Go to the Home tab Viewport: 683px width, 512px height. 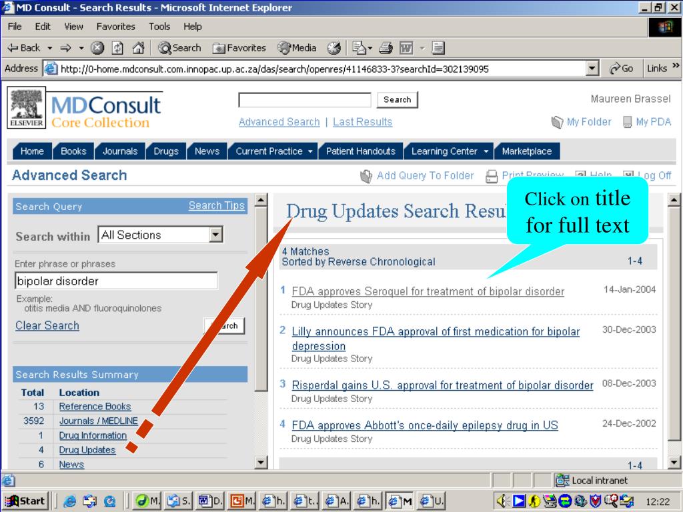32,151
